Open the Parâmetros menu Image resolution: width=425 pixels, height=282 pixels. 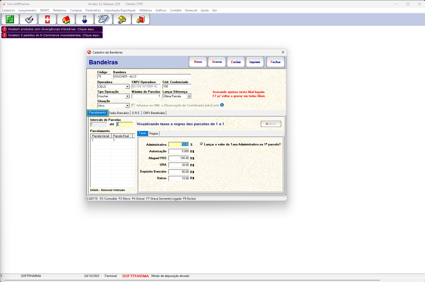point(93,10)
